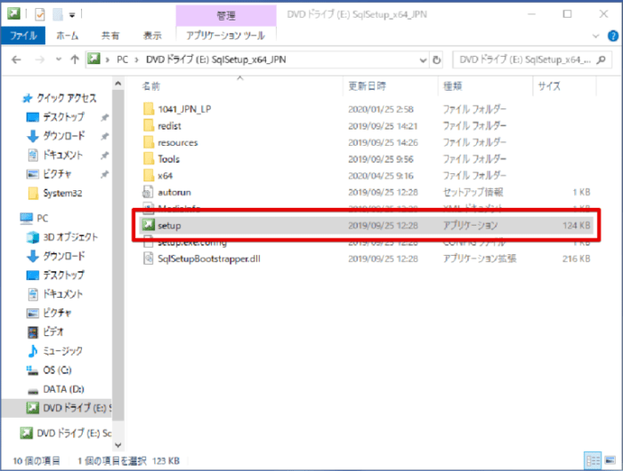Click the search magnifier icon
The width and height of the screenshot is (623, 471).
tap(602, 60)
